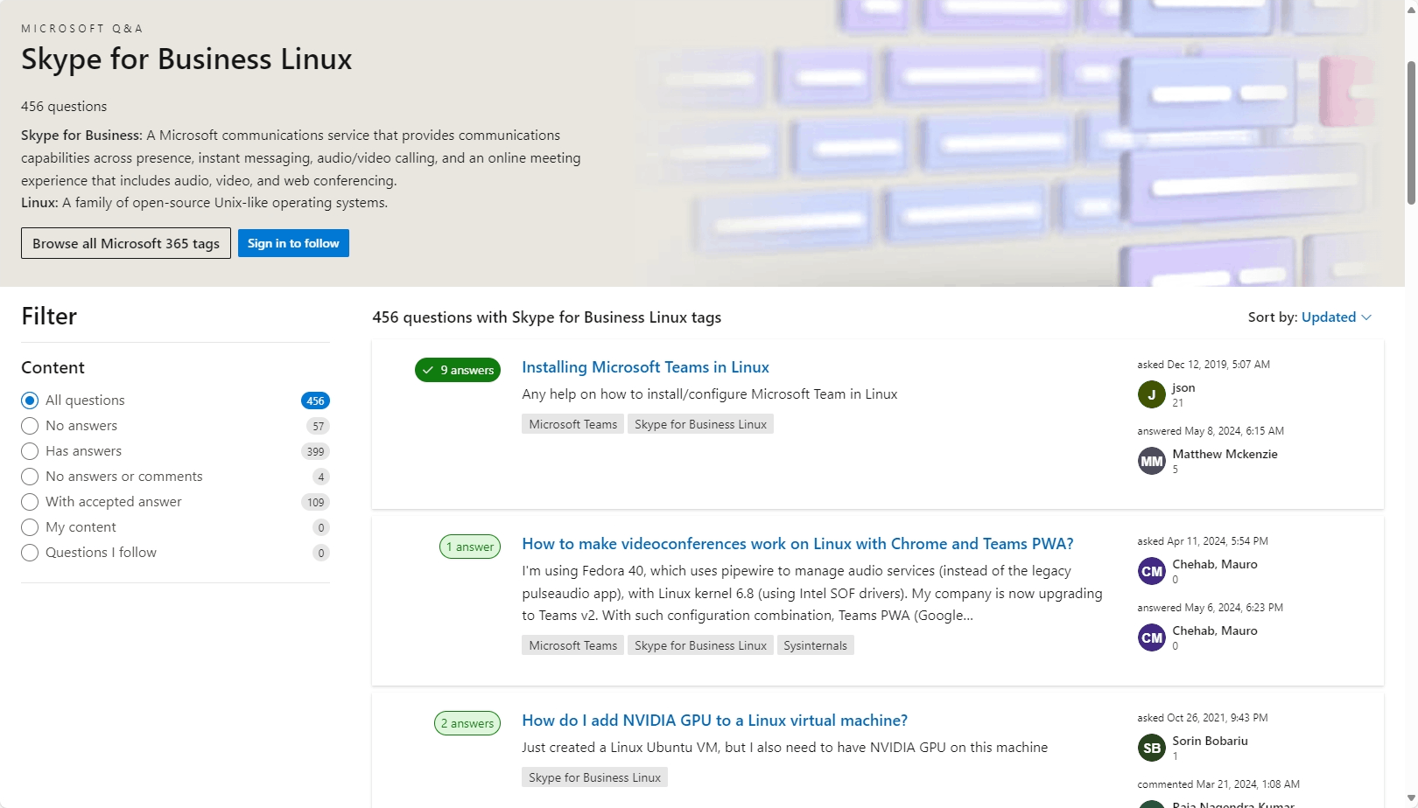Select the Questions I follow filter
Image resolution: width=1418 pixels, height=808 pixels.
coord(30,553)
